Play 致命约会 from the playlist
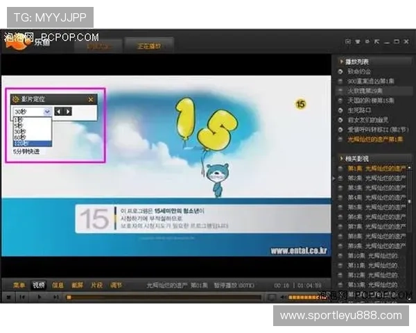 360,71
